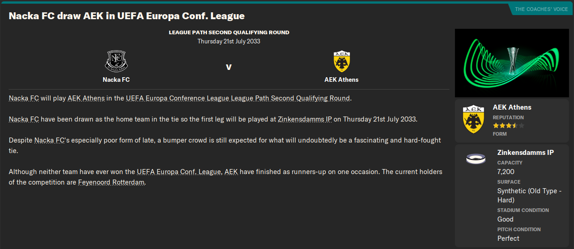Screen dimensions: 574x249
Task: Open the Zinkensdamms IP link in article text
Action: (x=304, y=119)
